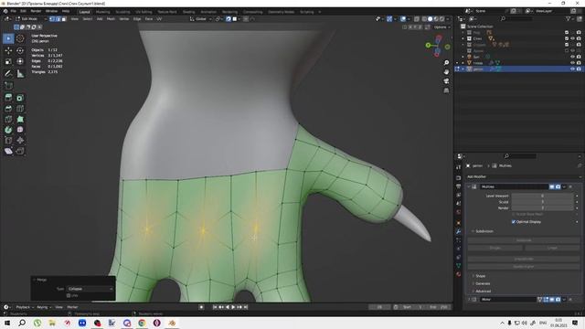
Task: Click the Multires modifier name field
Action: 514,186
